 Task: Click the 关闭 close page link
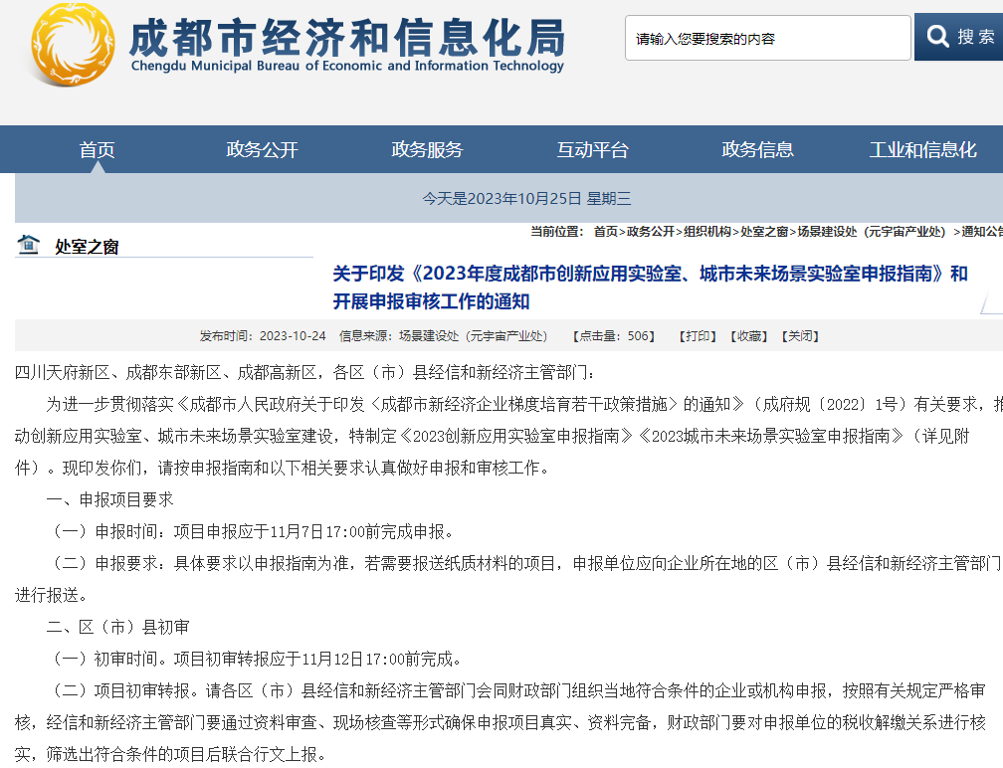pos(800,336)
